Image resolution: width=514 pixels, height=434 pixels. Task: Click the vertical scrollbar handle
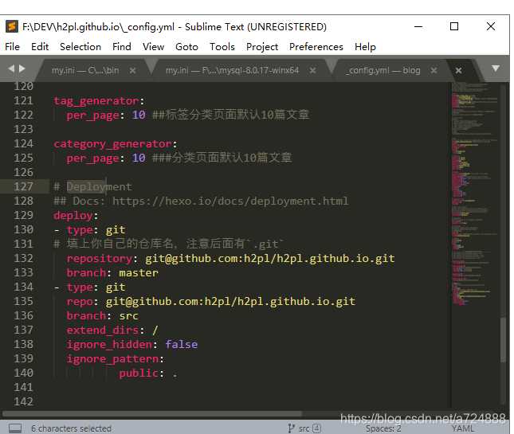pos(503,338)
